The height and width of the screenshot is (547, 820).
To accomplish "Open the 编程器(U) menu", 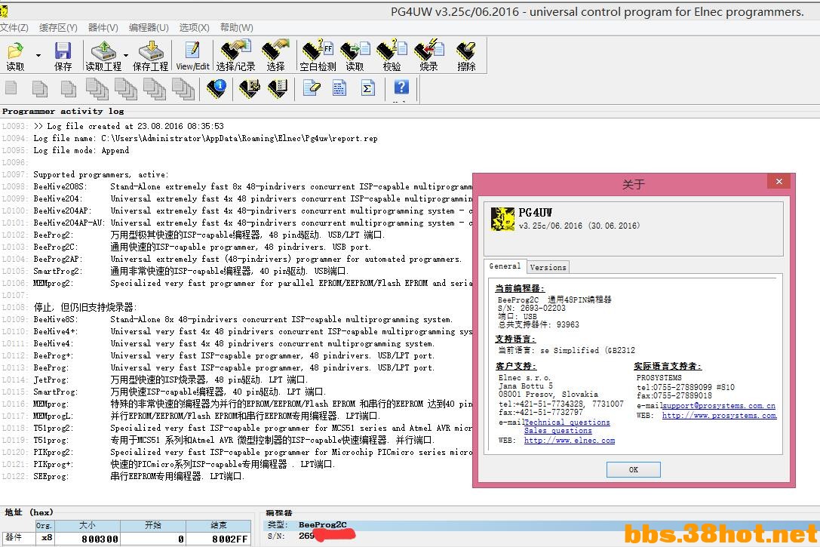I will click(x=149, y=28).
